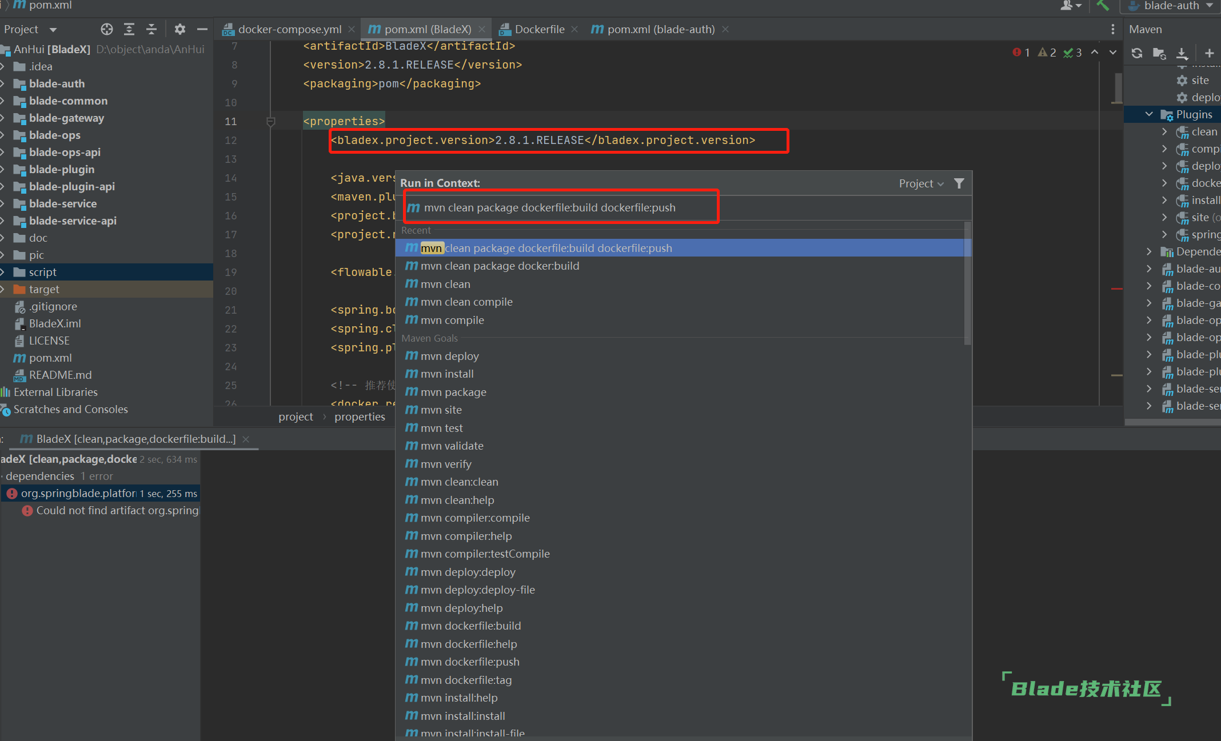Toggle code folding at properties line
Viewport: 1221px width, 741px height.
[271, 121]
